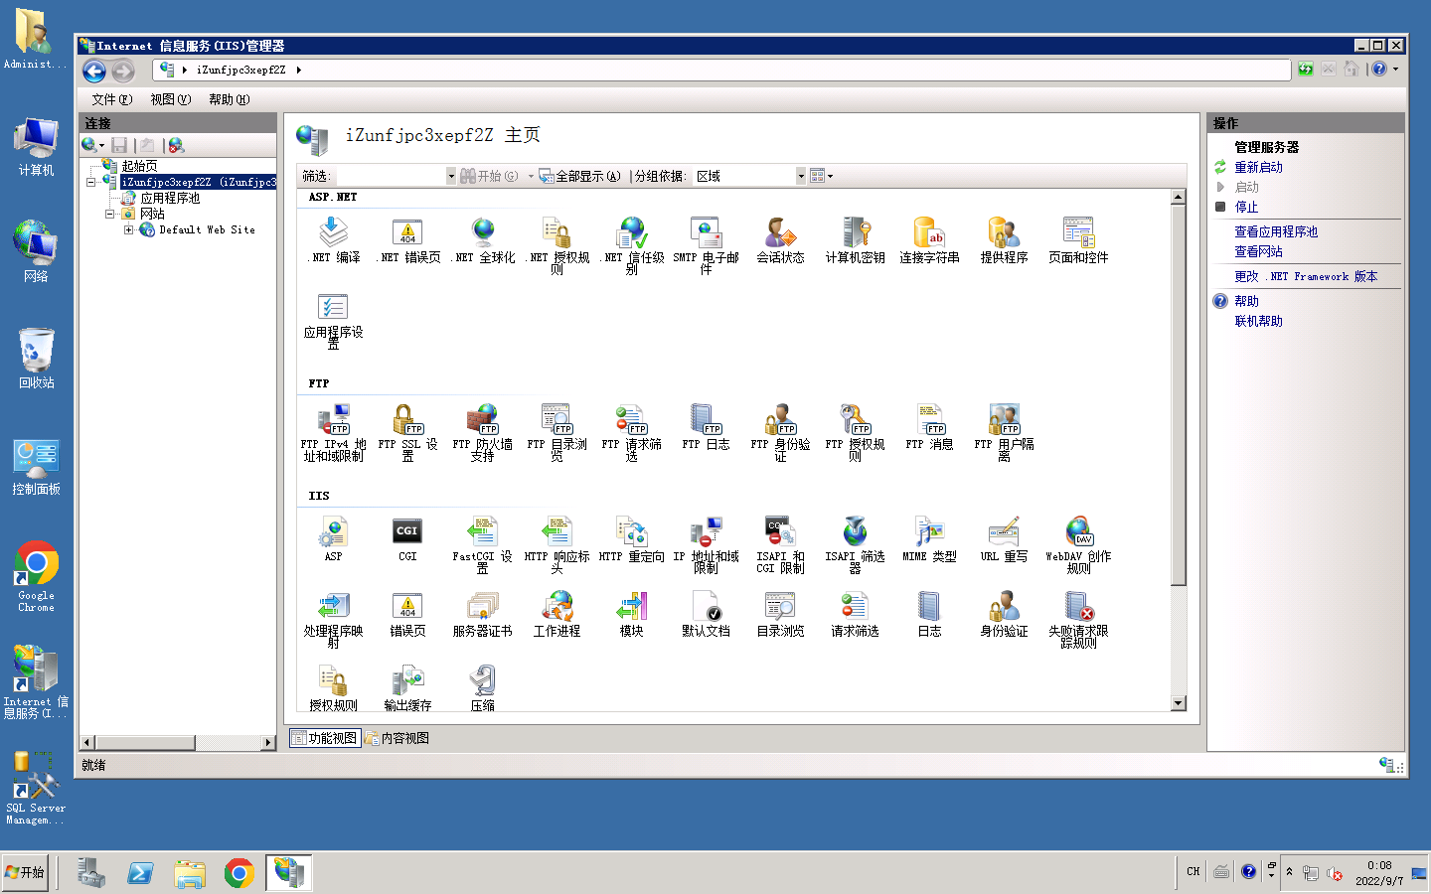Open the FTP 用户隔离 icon
Screen dimensions: 1431x894
pyautogui.click(x=1004, y=432)
